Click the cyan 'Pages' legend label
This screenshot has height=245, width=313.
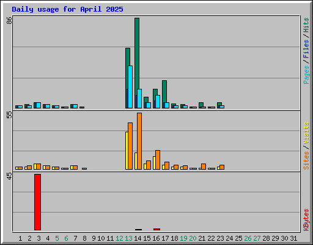click(306, 75)
